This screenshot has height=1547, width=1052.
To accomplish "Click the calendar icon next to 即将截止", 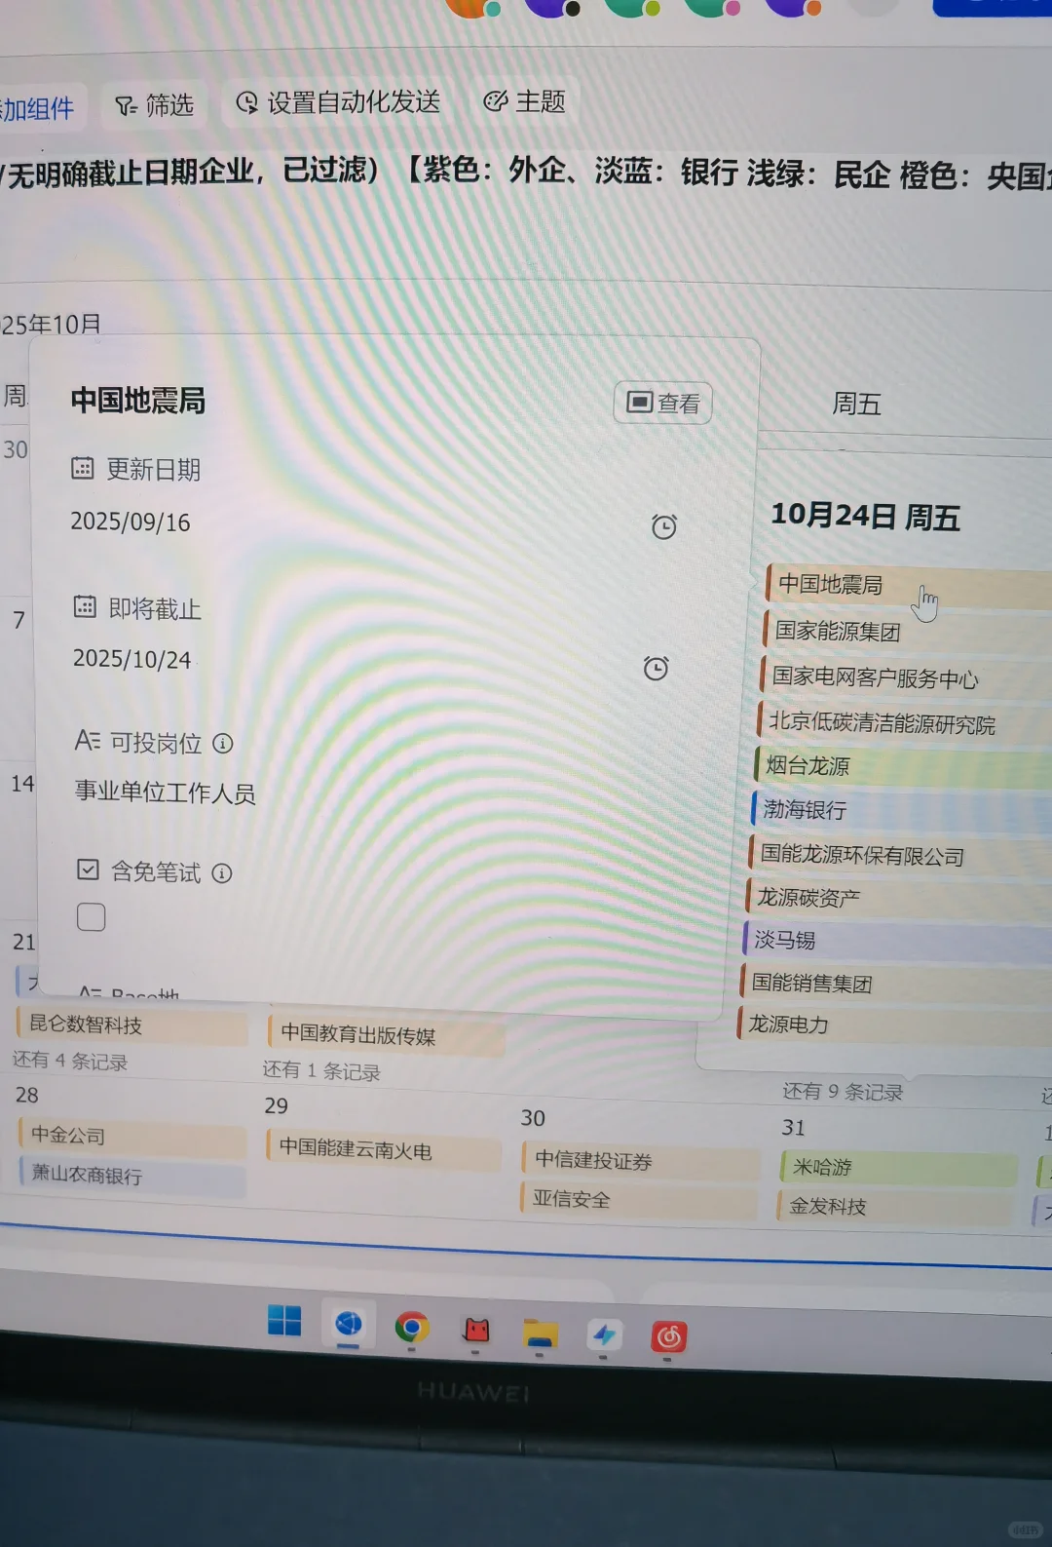I will pos(86,606).
